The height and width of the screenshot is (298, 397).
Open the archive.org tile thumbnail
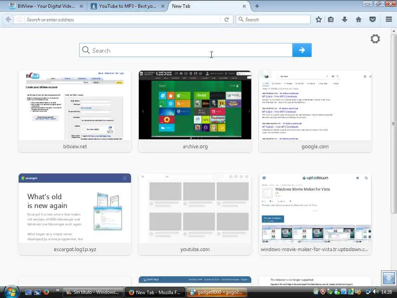coord(195,105)
